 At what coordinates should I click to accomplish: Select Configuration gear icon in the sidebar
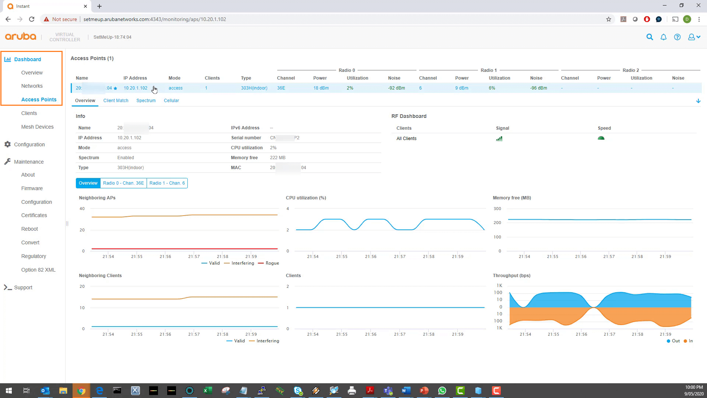(x=8, y=144)
